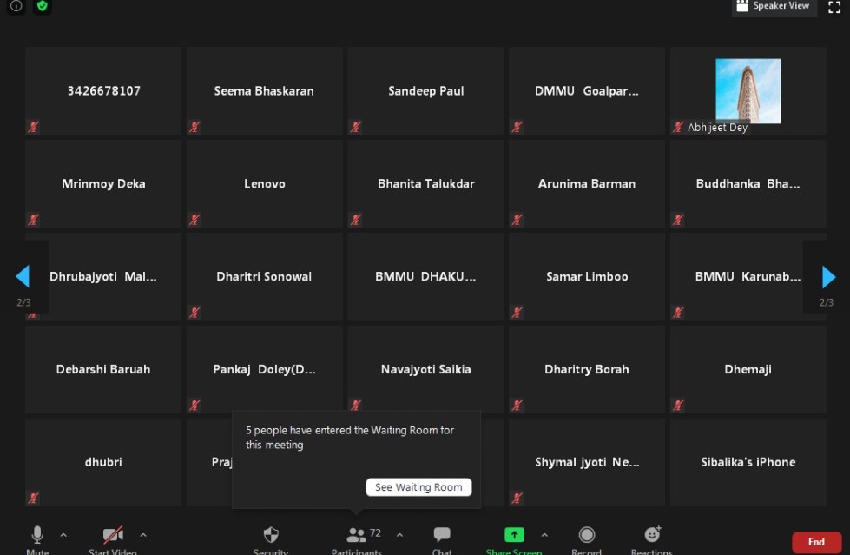Expand options next to Participants
850x555 pixels.
tap(399, 535)
